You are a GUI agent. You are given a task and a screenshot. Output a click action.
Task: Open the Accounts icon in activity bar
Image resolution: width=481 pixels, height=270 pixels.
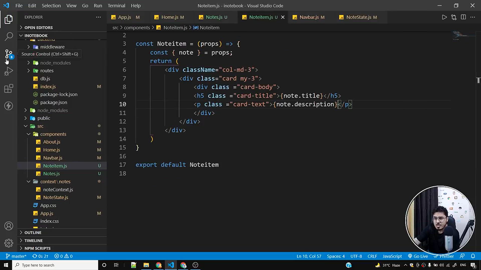(9, 226)
